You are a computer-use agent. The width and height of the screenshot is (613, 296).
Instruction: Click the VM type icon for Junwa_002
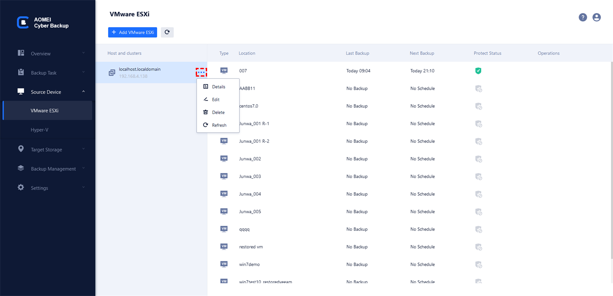224,159
